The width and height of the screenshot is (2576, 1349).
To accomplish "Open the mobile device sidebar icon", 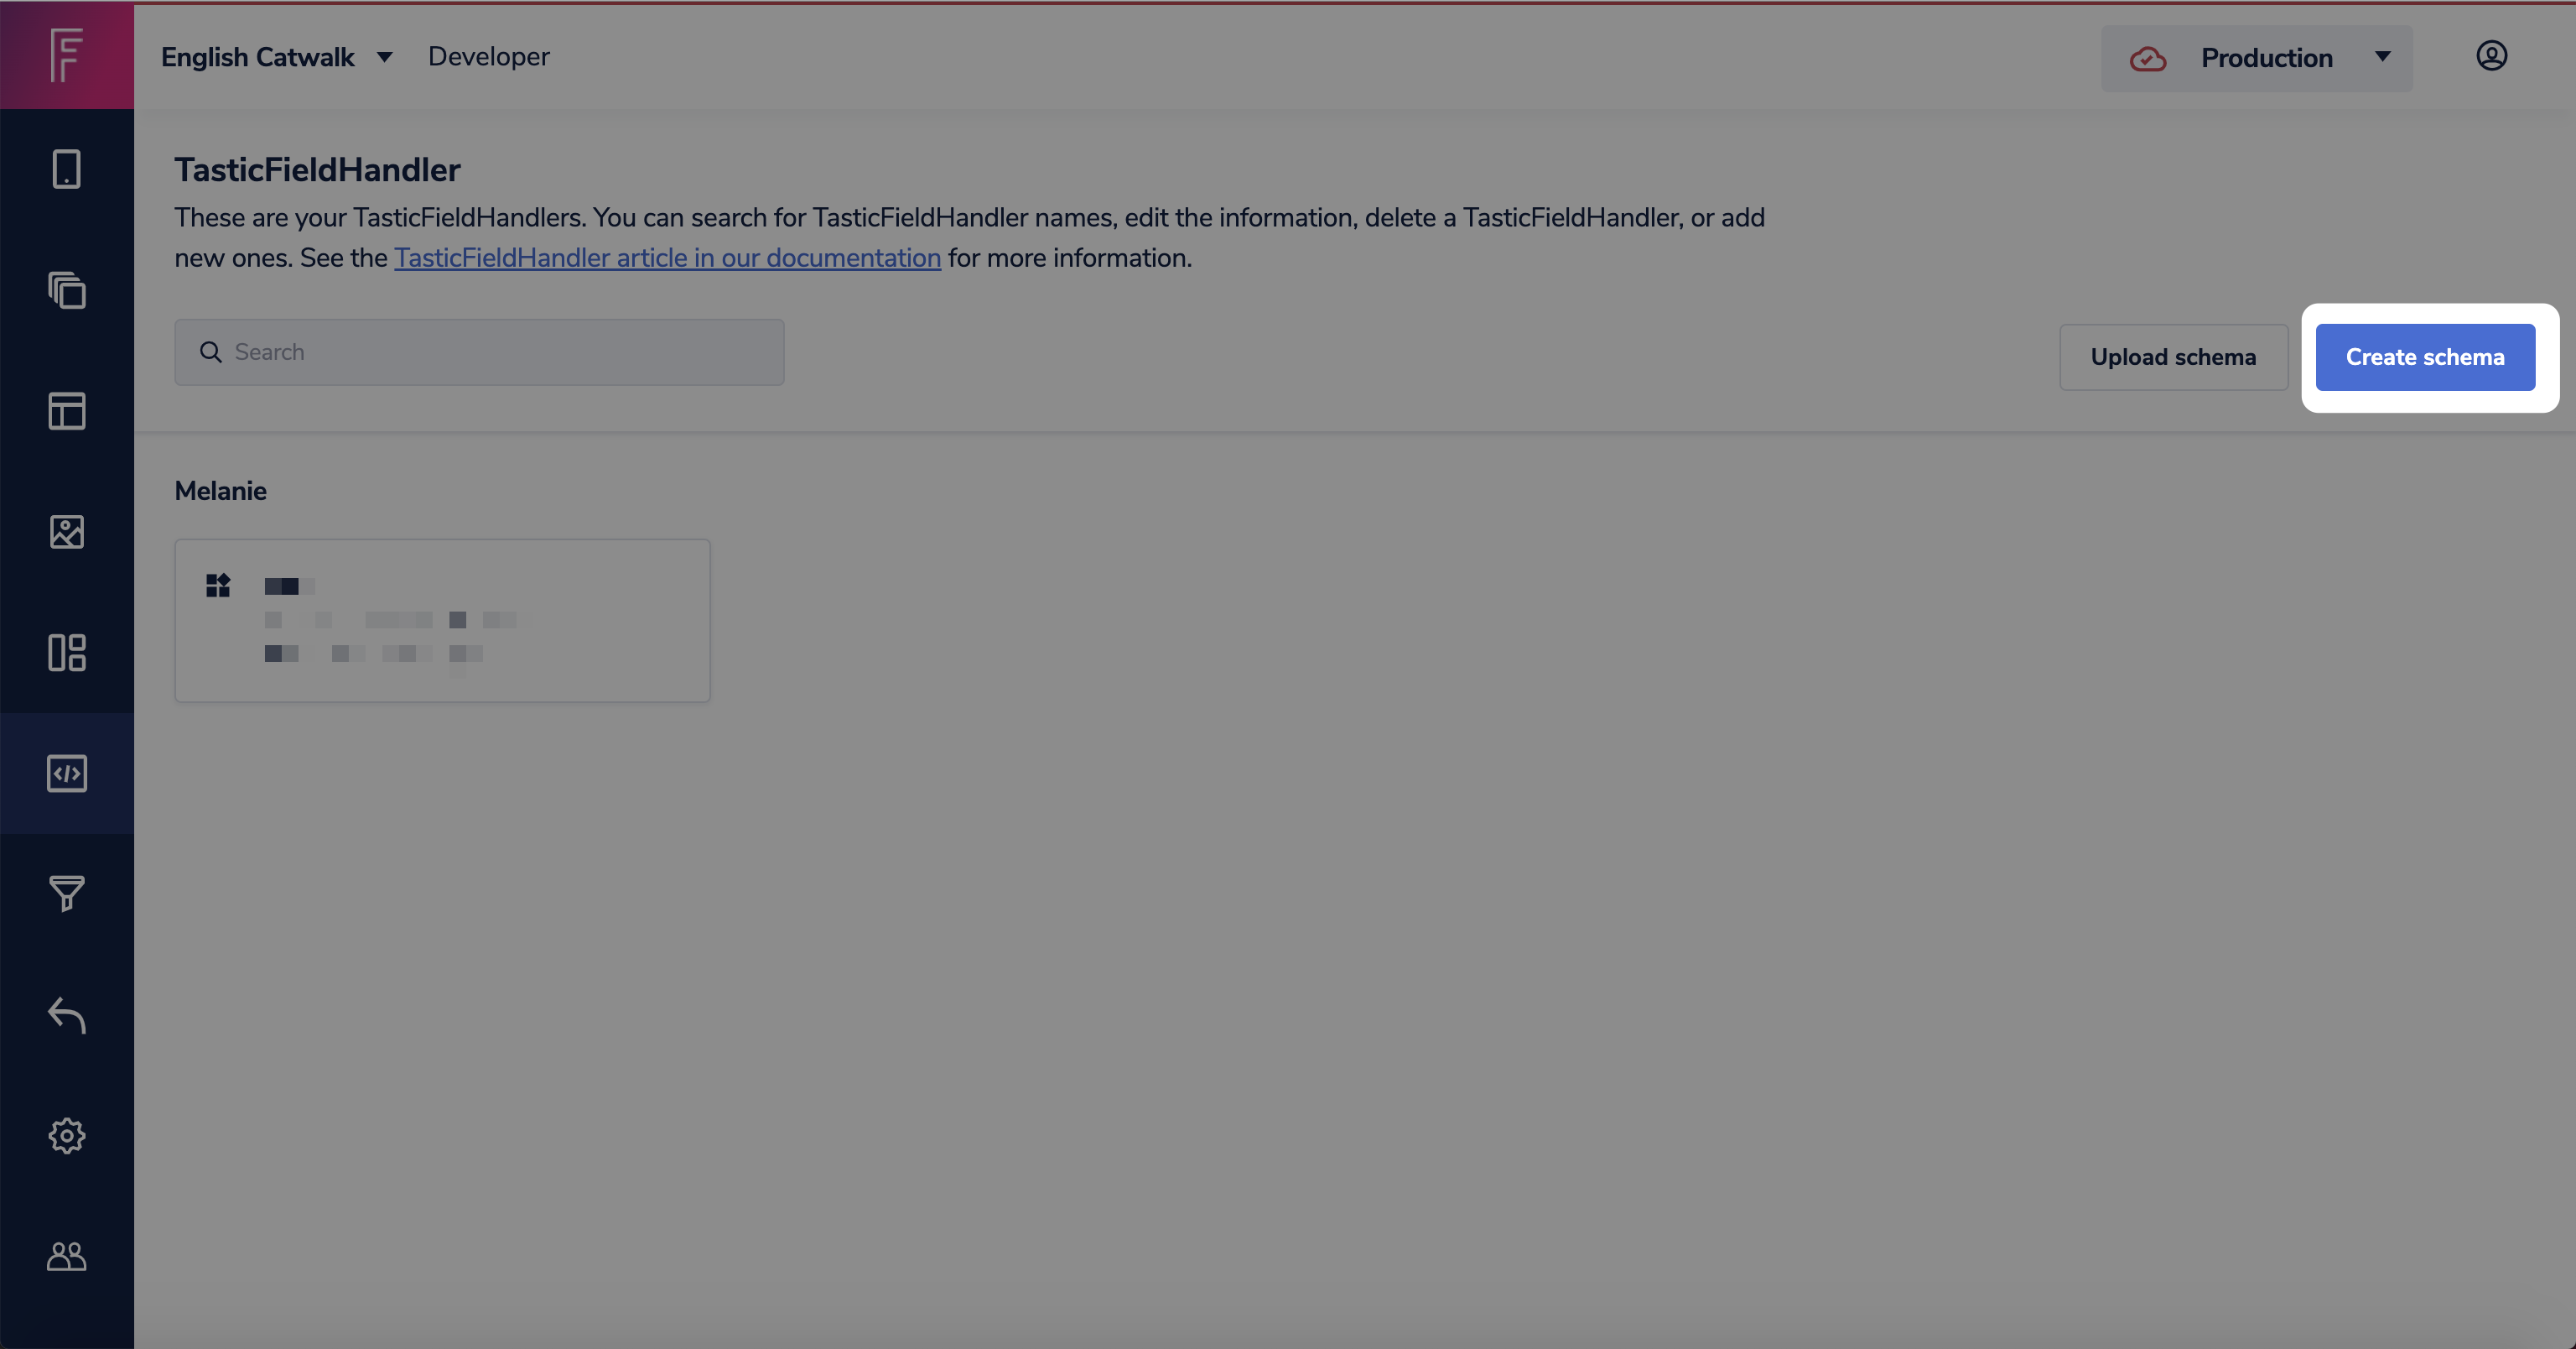I will 66,169.
